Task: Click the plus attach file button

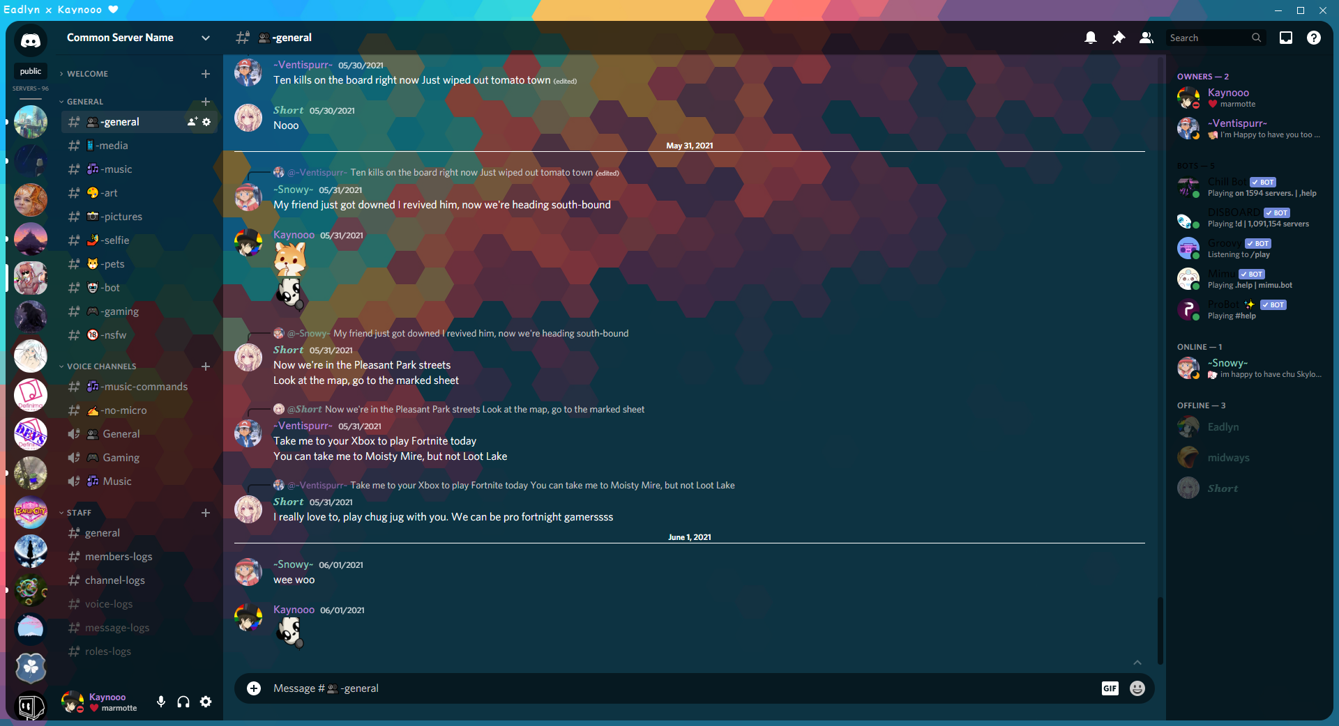Action: point(254,688)
